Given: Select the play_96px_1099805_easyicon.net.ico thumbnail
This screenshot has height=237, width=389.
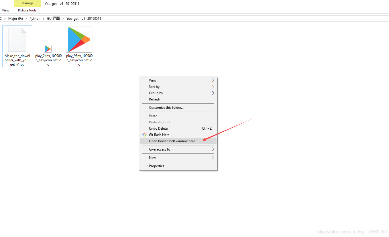Looking at the screenshot, I should click(79, 39).
